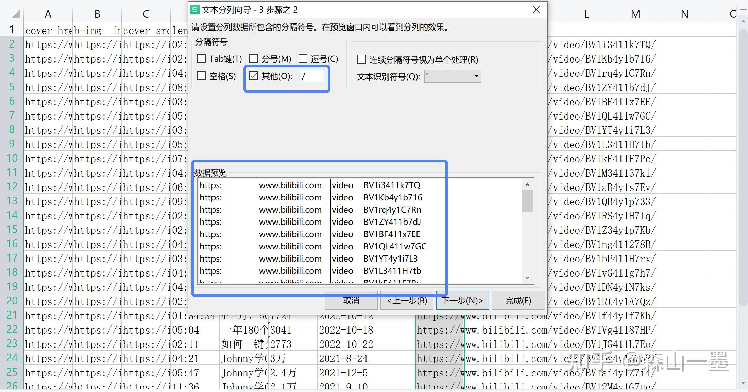Click cell with value 2773
The height and width of the screenshot is (392, 748).
[x=293, y=344]
